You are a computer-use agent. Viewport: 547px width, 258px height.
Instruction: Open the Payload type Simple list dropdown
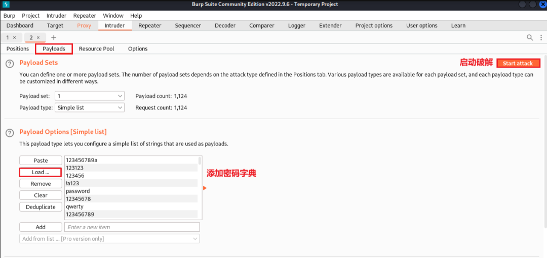pos(90,108)
